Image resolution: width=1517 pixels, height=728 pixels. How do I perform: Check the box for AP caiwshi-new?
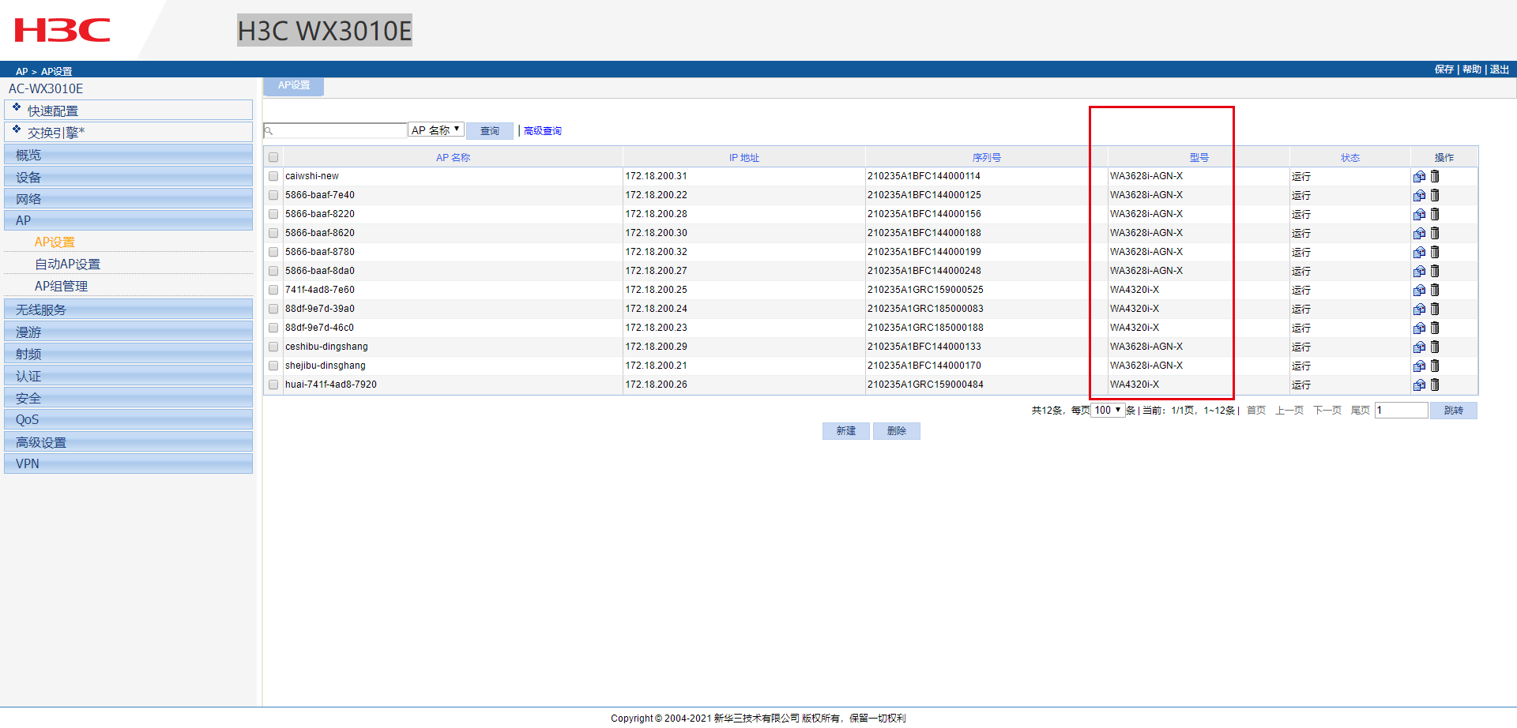[273, 176]
